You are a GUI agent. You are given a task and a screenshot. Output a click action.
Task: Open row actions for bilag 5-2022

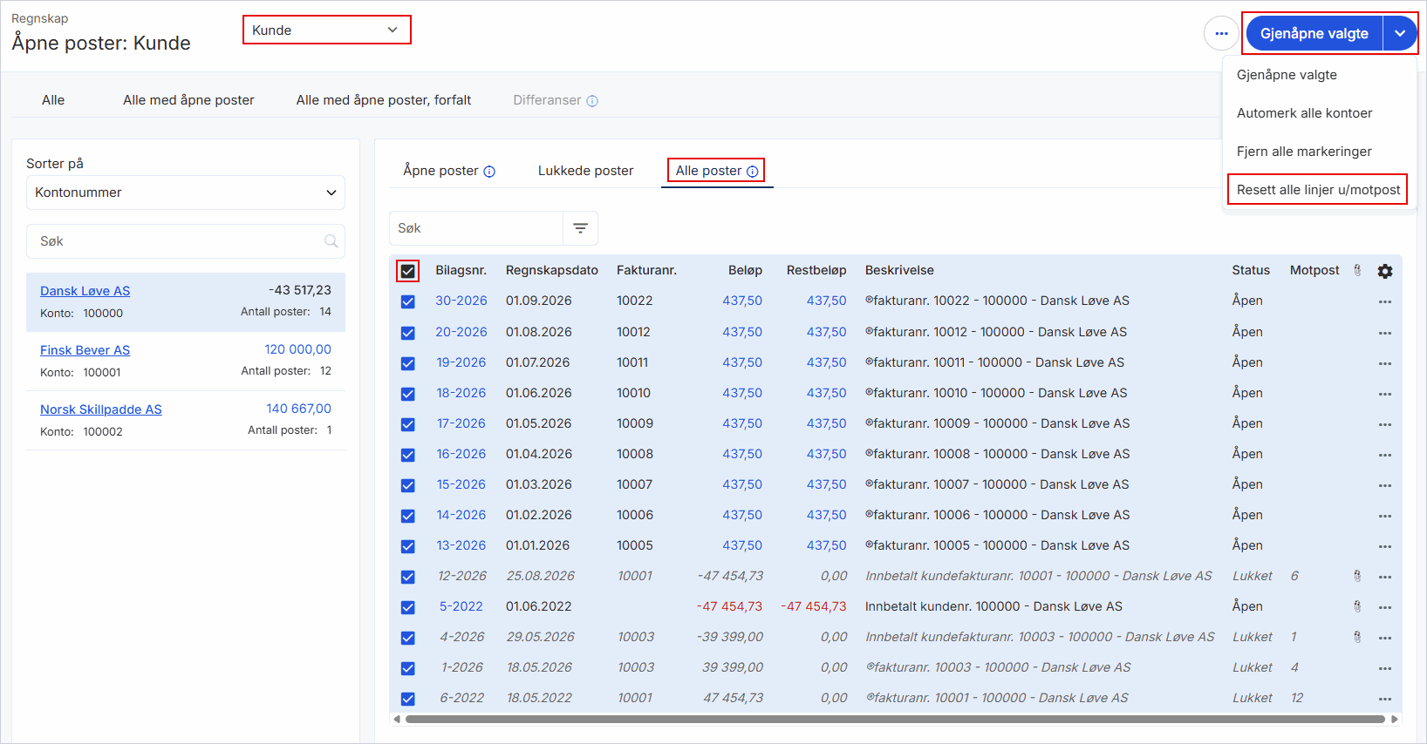(x=1385, y=607)
